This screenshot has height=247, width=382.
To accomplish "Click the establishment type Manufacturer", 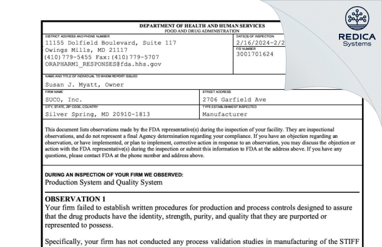I will (x=225, y=114).
